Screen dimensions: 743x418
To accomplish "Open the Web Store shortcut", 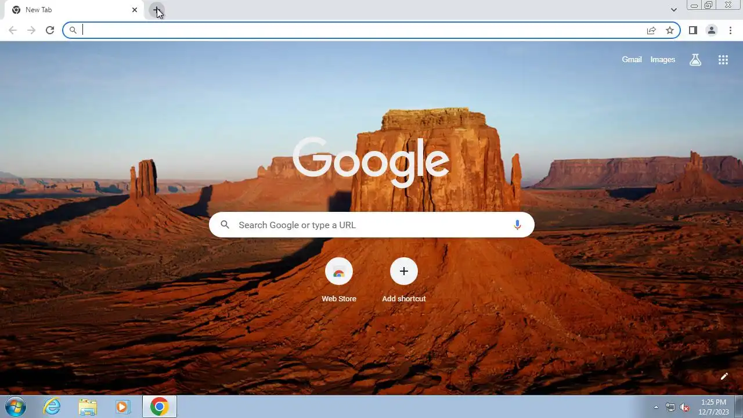I will [339, 271].
